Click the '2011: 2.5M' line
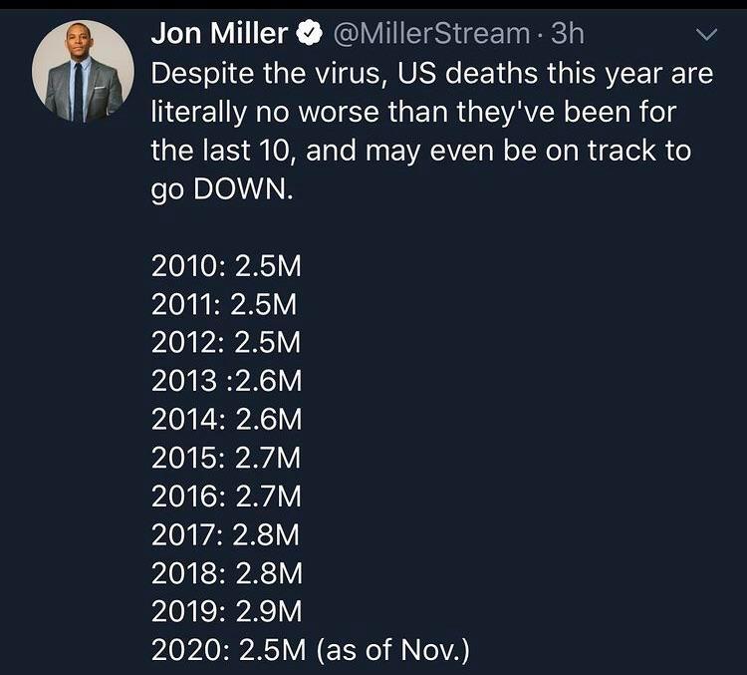The height and width of the screenshot is (675, 747). coord(225,303)
